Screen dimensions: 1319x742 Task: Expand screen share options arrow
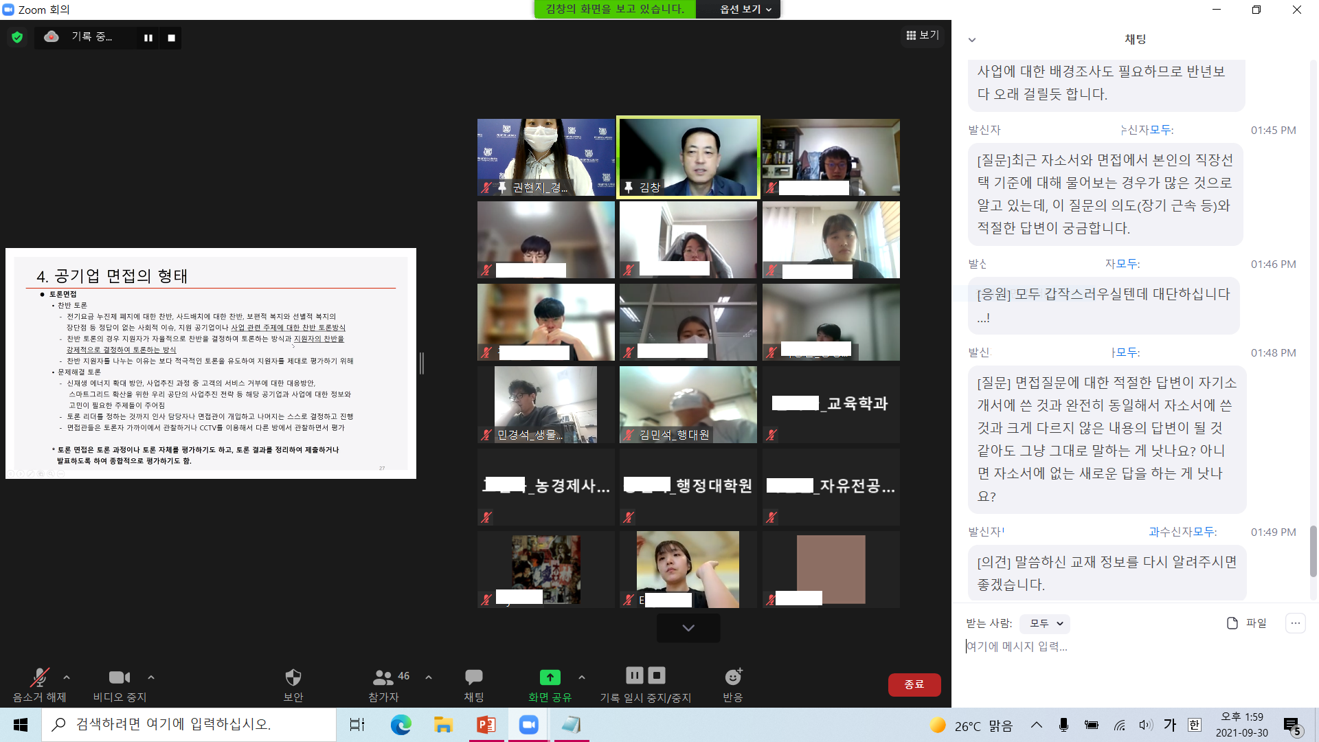coord(582,677)
